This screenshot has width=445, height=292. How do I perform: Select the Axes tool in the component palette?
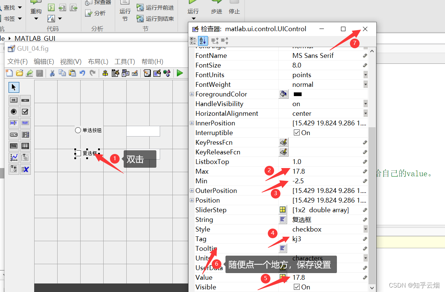click(x=14, y=157)
